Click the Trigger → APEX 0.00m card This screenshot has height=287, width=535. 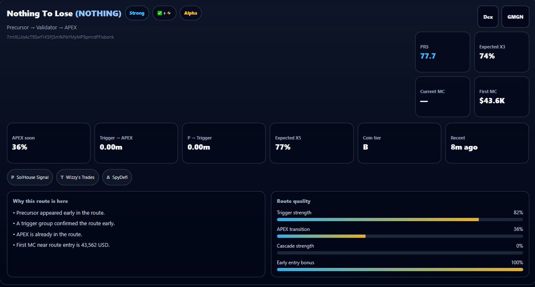[136, 143]
